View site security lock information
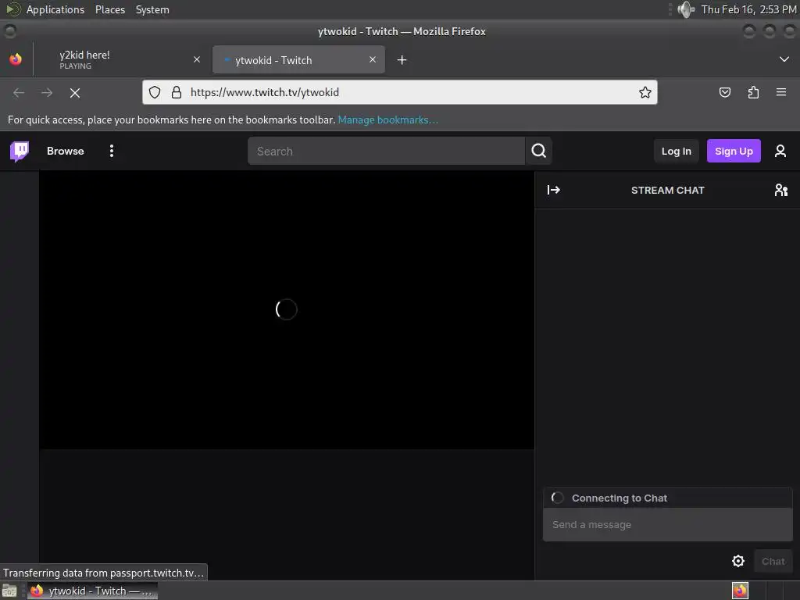 point(177,92)
